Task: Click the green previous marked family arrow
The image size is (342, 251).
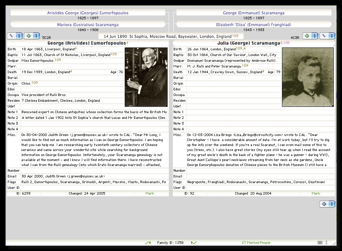Action: [x=148, y=243]
